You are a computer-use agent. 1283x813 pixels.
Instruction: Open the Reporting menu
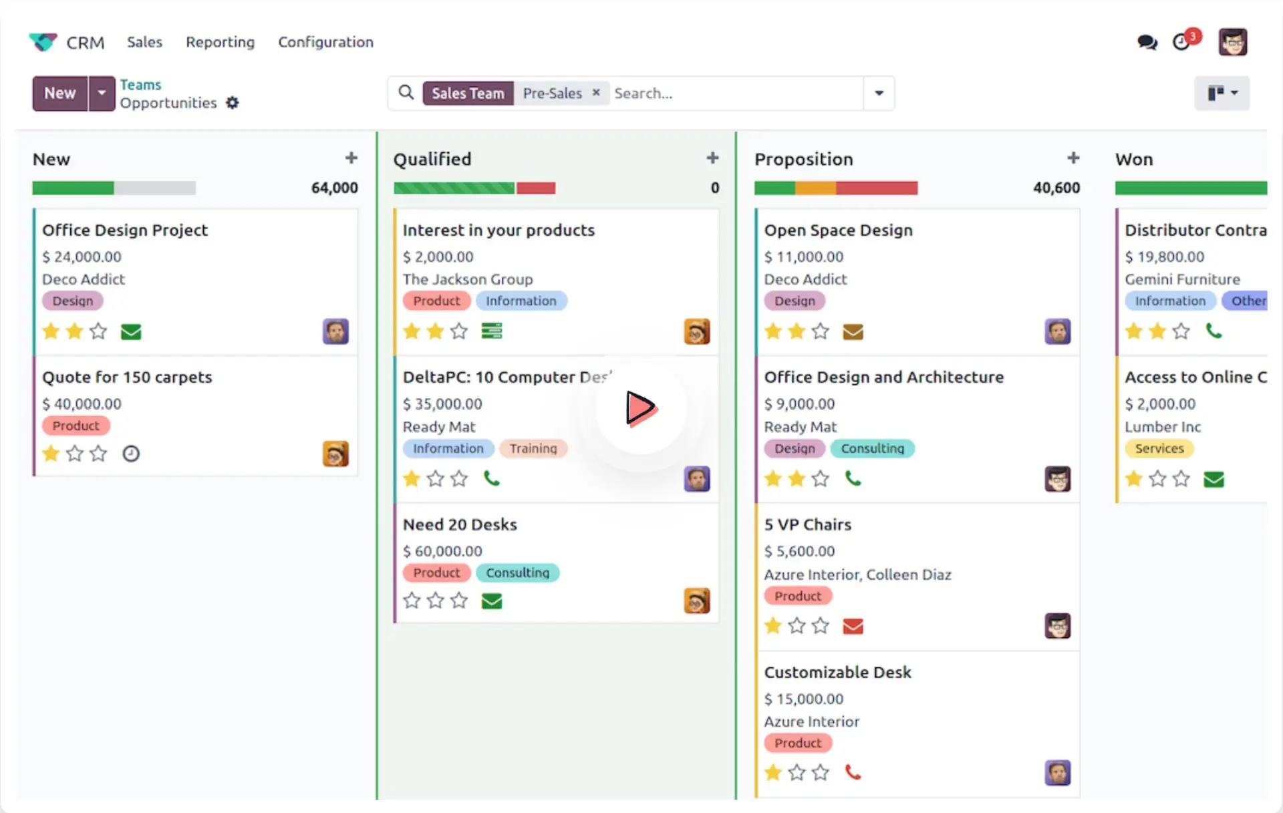point(220,42)
